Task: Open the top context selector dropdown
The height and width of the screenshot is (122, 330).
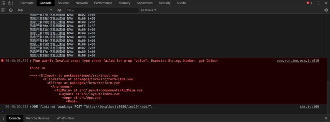Action: (x=35, y=10)
